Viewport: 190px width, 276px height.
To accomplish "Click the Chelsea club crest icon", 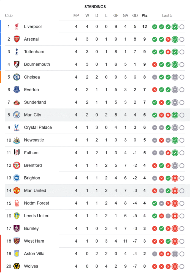I will [17, 77].
